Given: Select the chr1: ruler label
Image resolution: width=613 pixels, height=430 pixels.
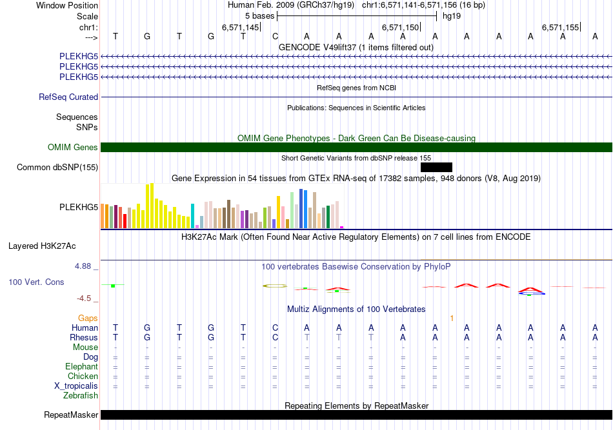Looking at the screenshot, I should (88, 27).
